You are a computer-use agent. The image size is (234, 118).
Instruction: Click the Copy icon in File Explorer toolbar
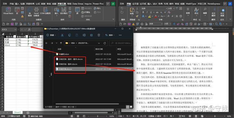[70, 35]
